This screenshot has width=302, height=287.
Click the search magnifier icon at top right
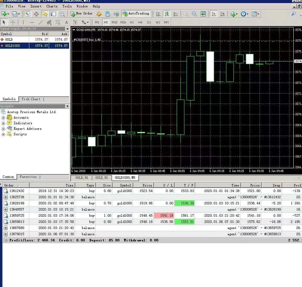pyautogui.click(x=294, y=14)
